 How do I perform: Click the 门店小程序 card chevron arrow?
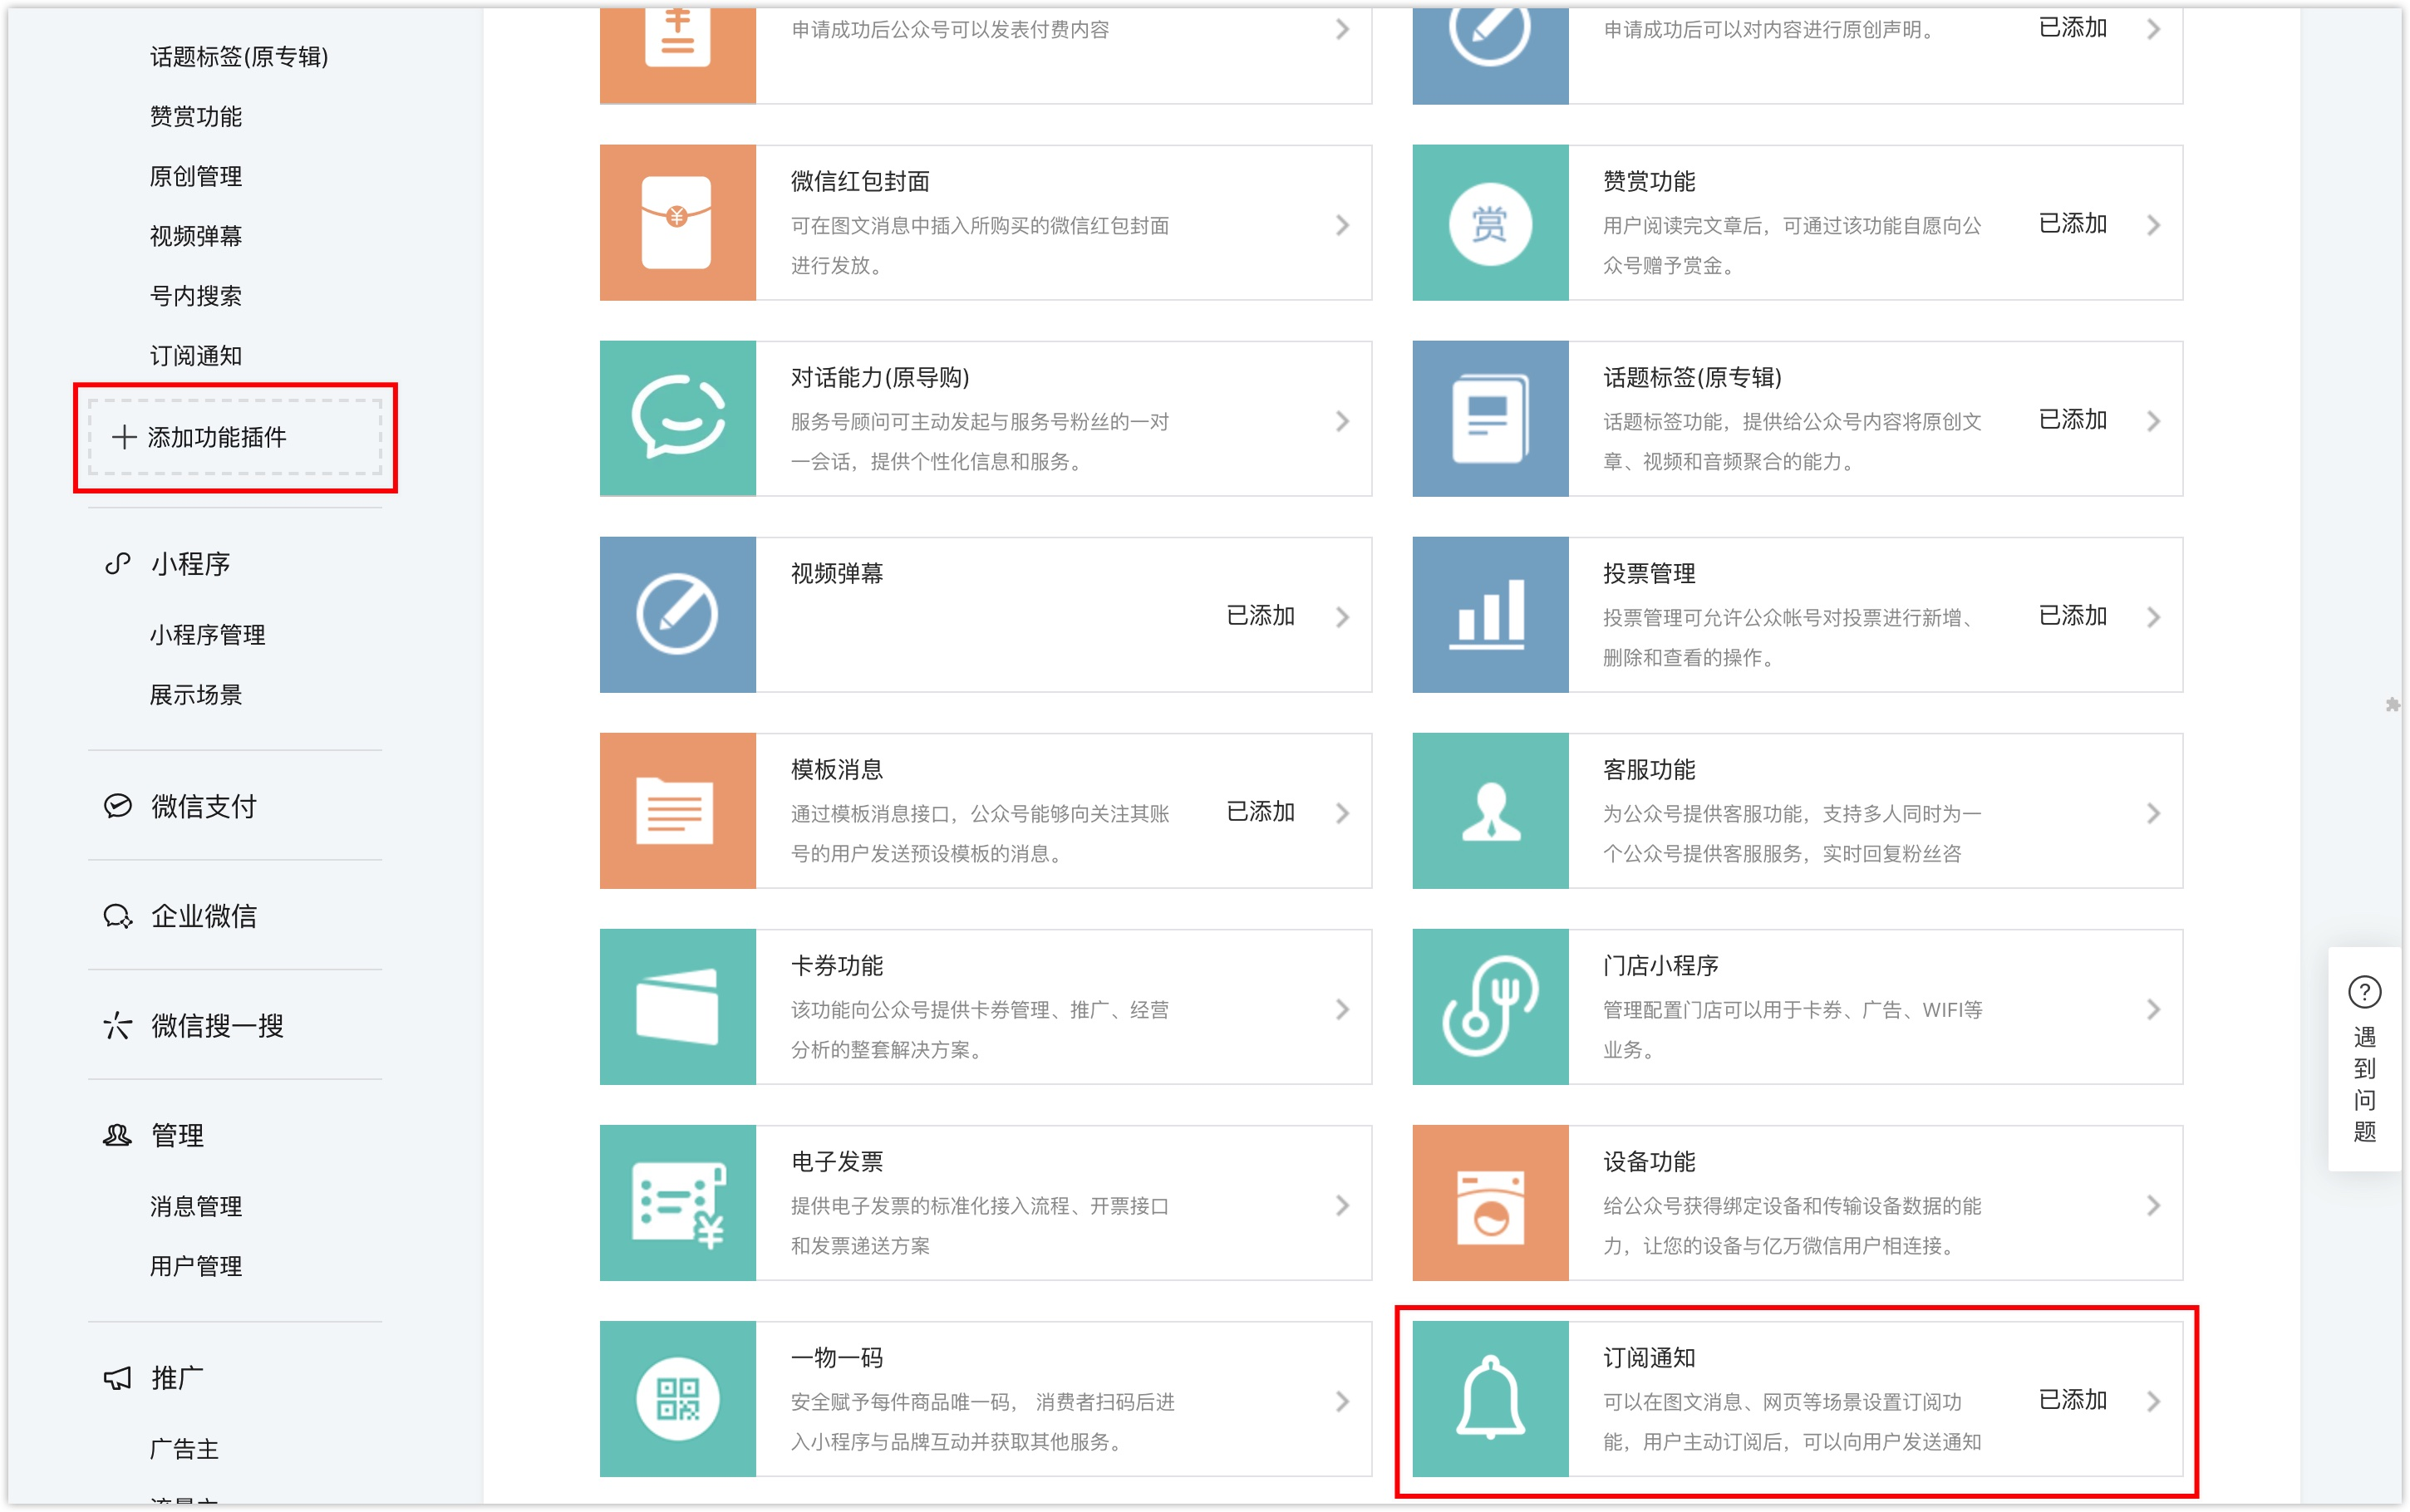point(2154,1009)
